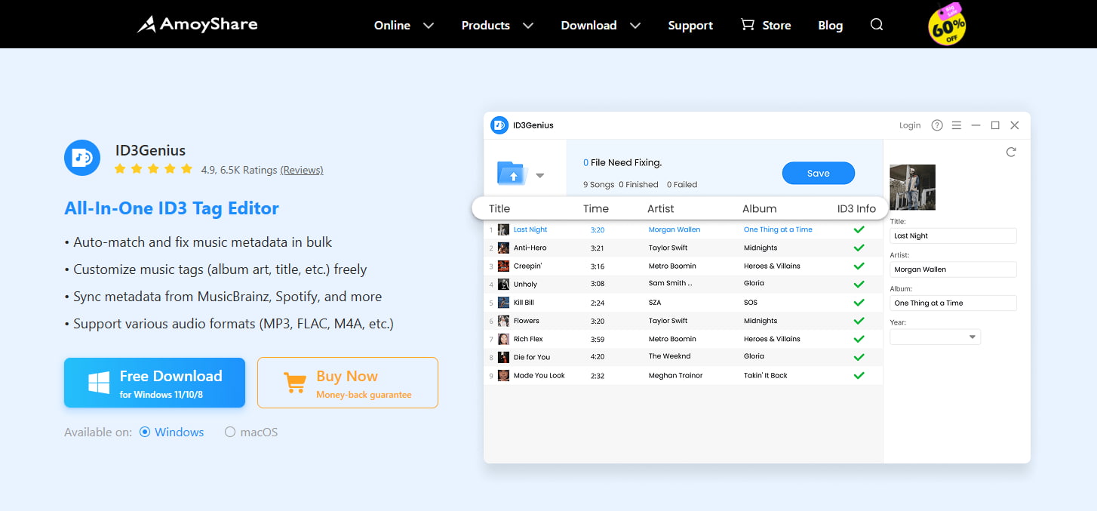Open the Support menu item
1097x511 pixels.
[x=690, y=25]
